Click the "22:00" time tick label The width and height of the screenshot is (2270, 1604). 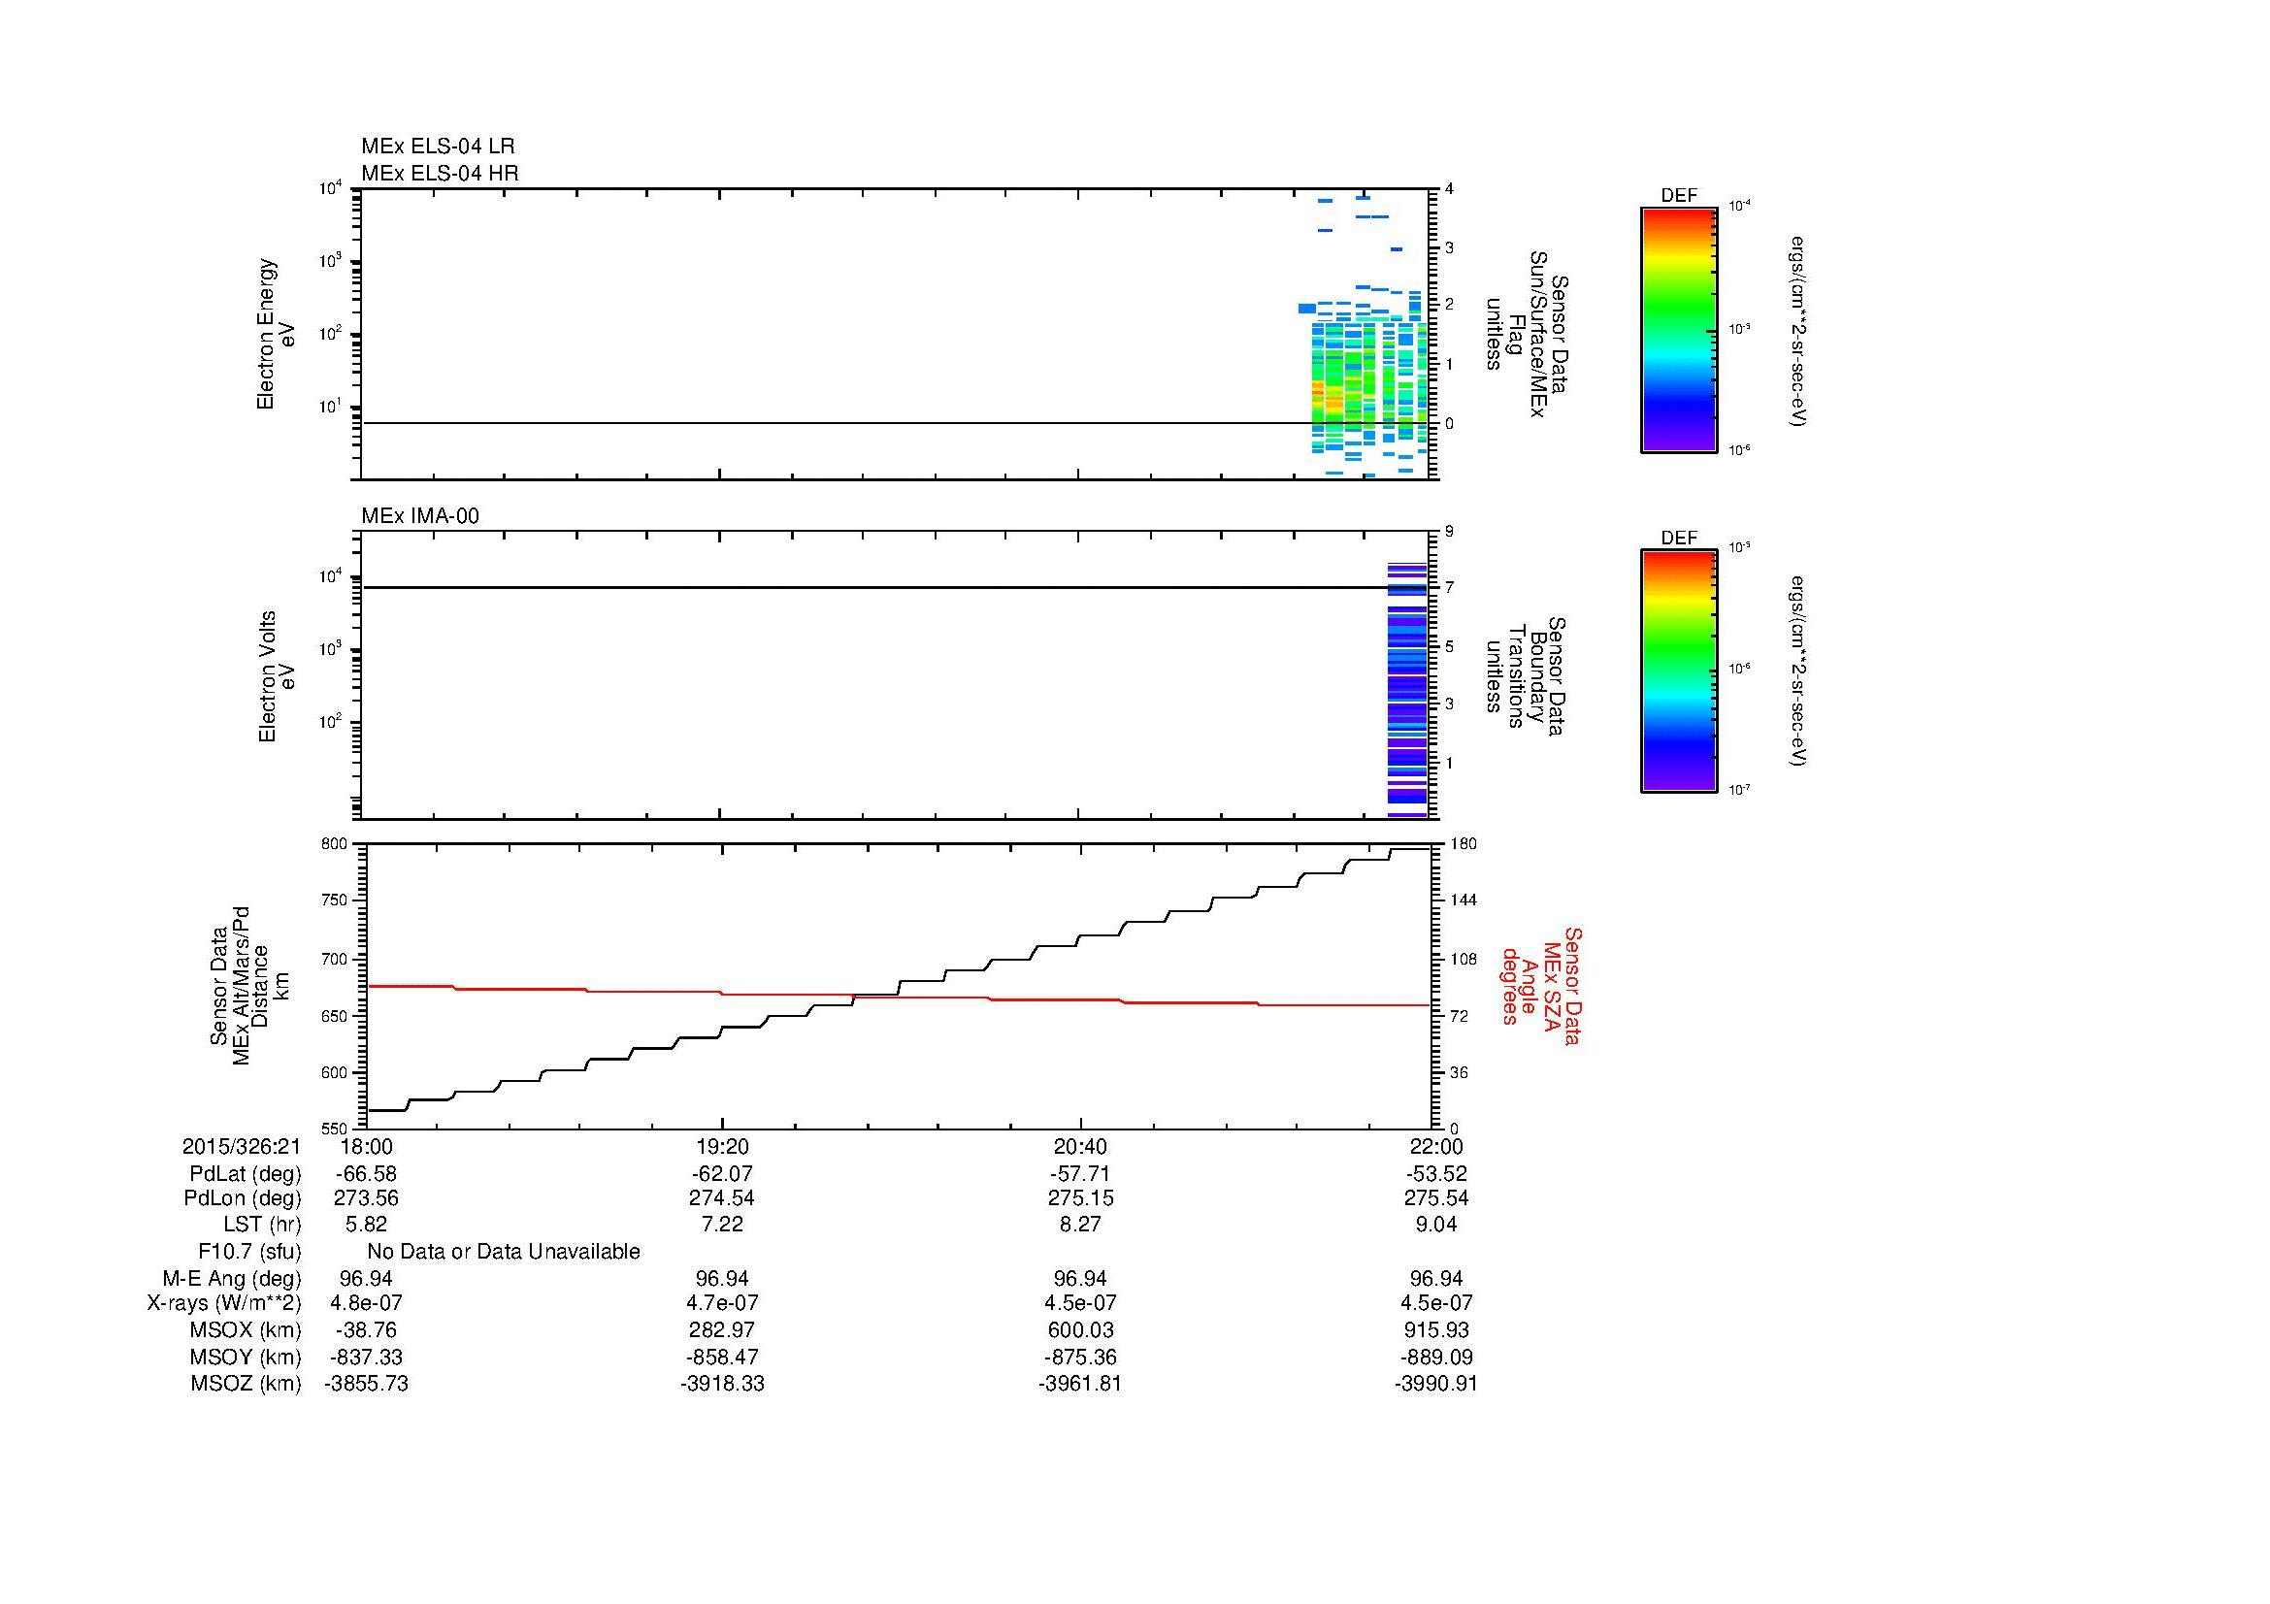pyautogui.click(x=1436, y=1146)
